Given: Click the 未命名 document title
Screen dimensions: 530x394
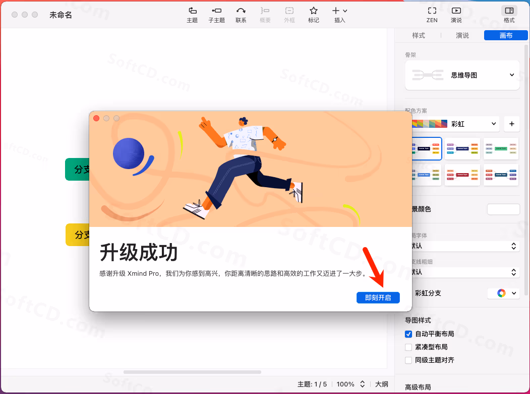Looking at the screenshot, I should coord(61,15).
